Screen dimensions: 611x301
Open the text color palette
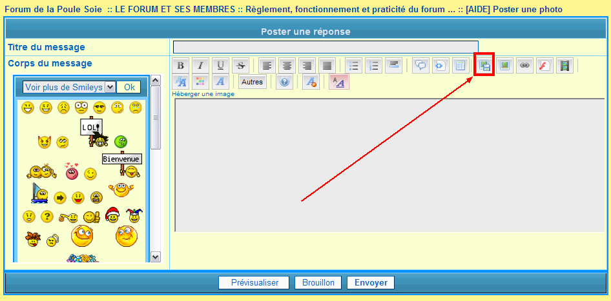coord(200,82)
